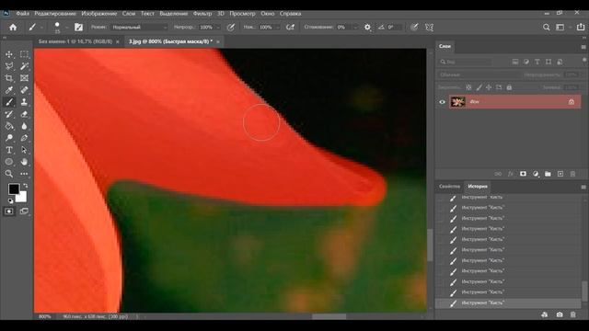The width and height of the screenshot is (589, 331).
Task: Select the Eraser tool
Action: [24, 114]
